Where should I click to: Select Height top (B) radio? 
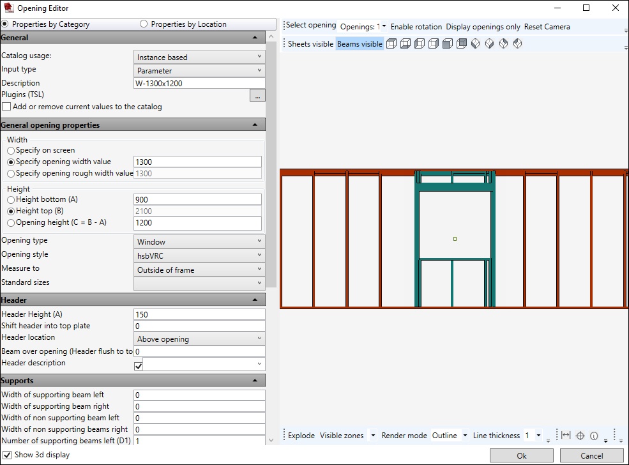pos(11,211)
